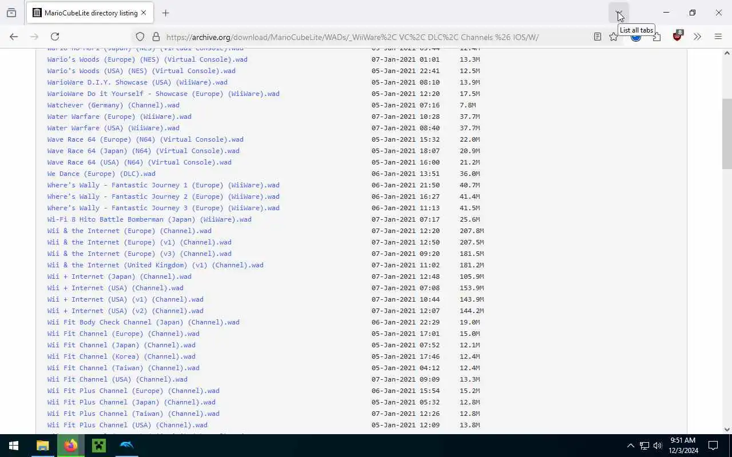Open the Firefox View recent browsing icon
This screenshot has height=457, width=732.
coord(11,13)
